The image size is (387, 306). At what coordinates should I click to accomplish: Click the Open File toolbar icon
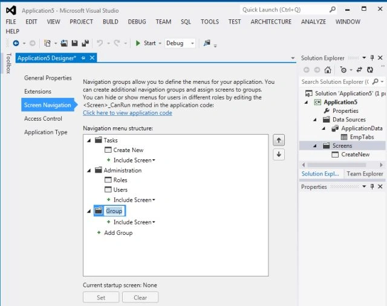64,43
